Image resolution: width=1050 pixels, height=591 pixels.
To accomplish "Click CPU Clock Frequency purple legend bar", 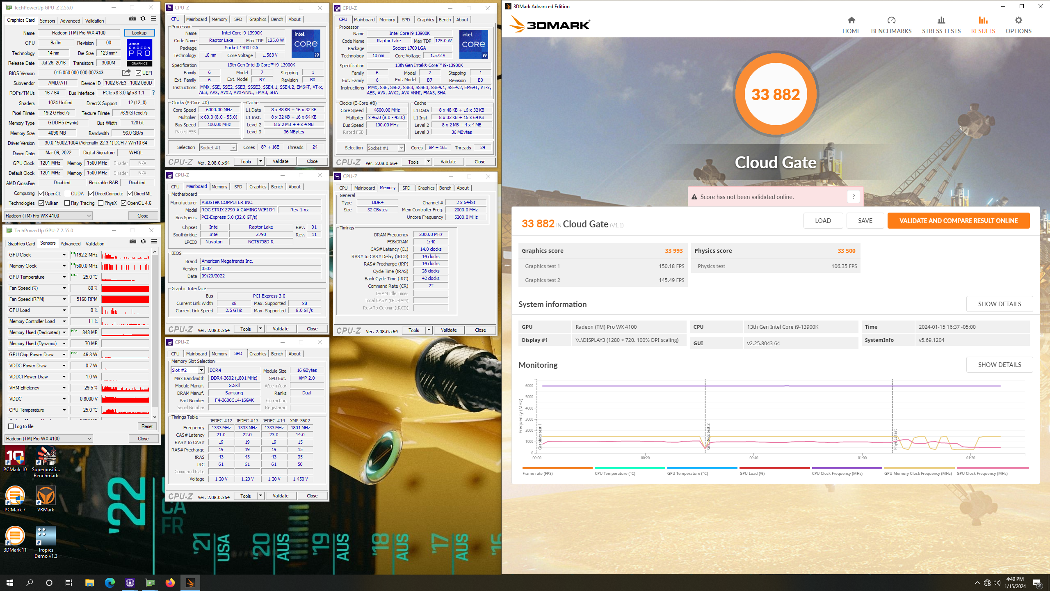I will 847,468.
